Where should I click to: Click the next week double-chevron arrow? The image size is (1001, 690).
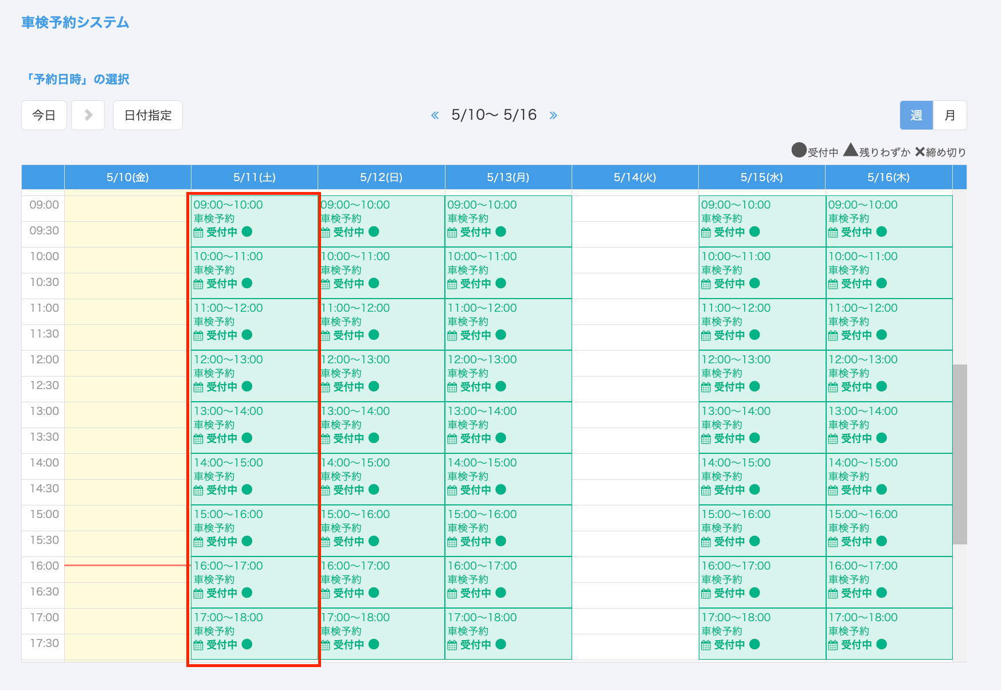553,116
